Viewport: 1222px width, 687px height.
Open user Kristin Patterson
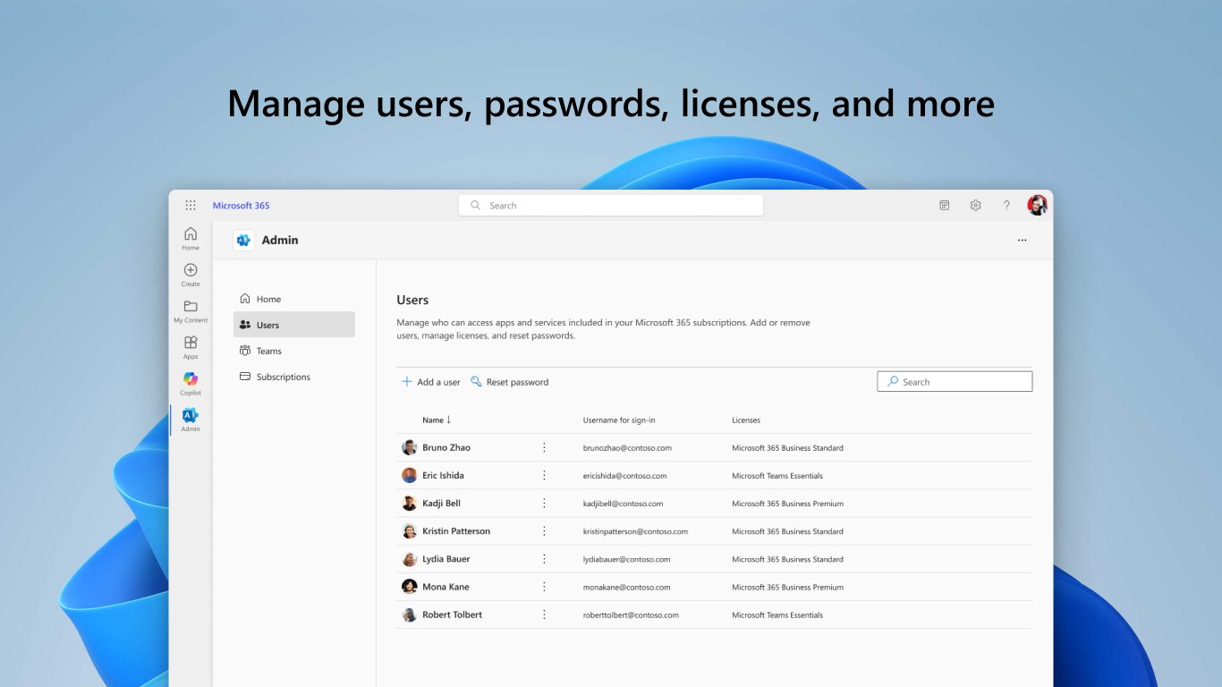point(456,530)
